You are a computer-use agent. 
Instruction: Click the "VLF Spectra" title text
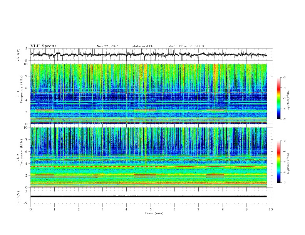(x=44, y=46)
